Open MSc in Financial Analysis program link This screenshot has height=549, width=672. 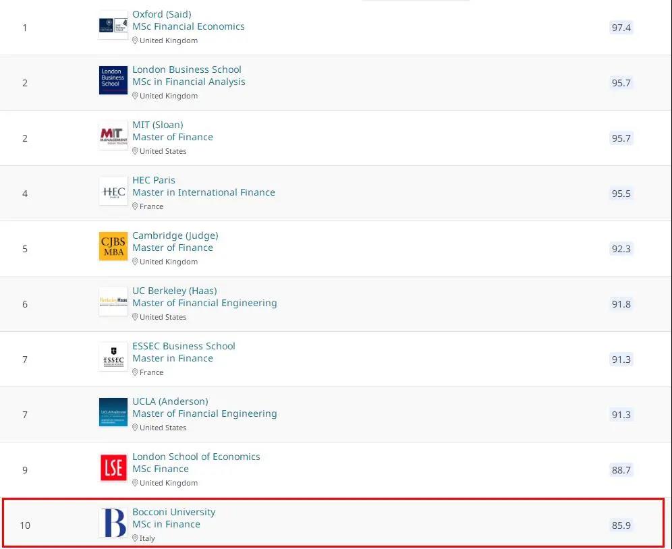188,82
